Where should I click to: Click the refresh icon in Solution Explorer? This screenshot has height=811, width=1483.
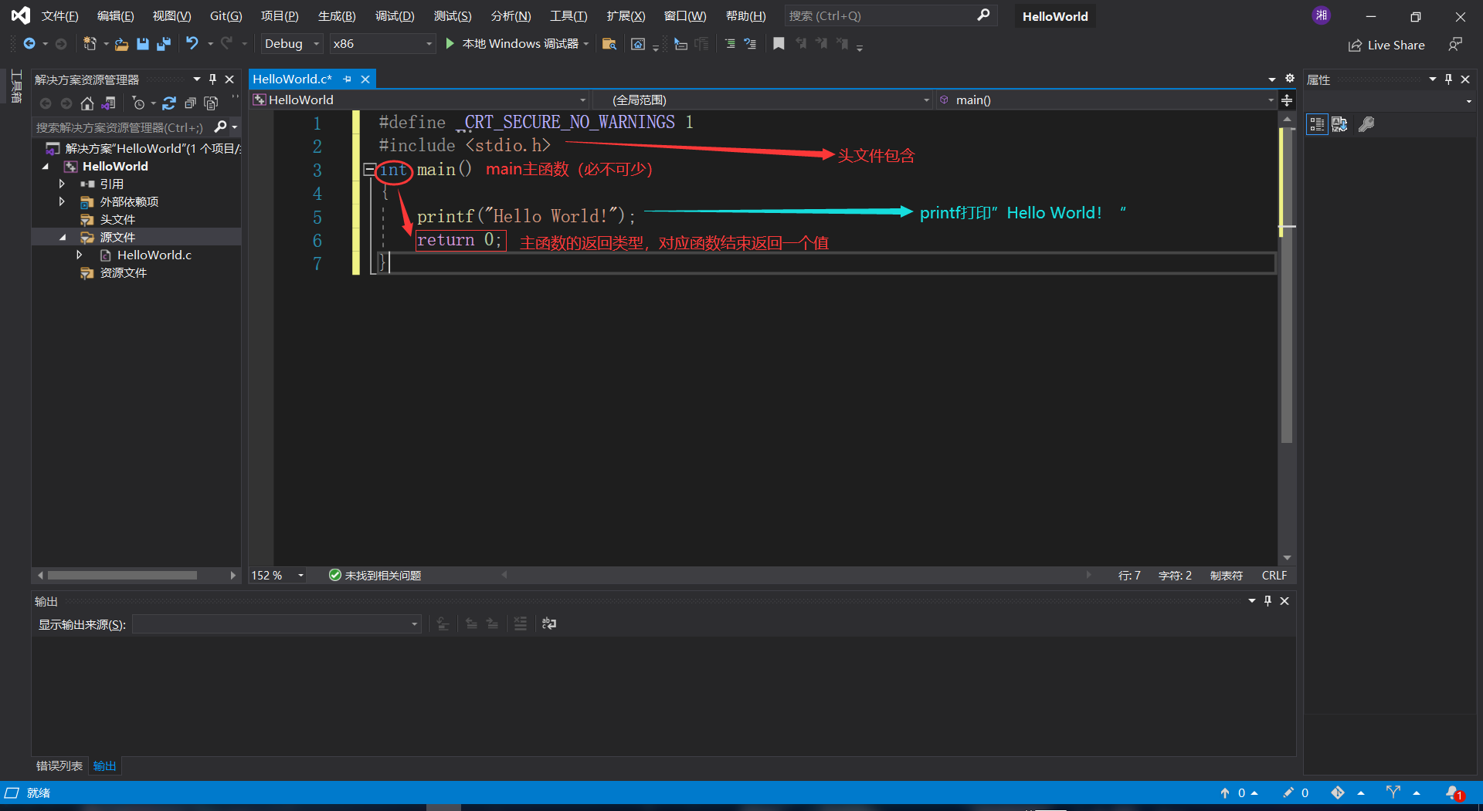tap(169, 103)
